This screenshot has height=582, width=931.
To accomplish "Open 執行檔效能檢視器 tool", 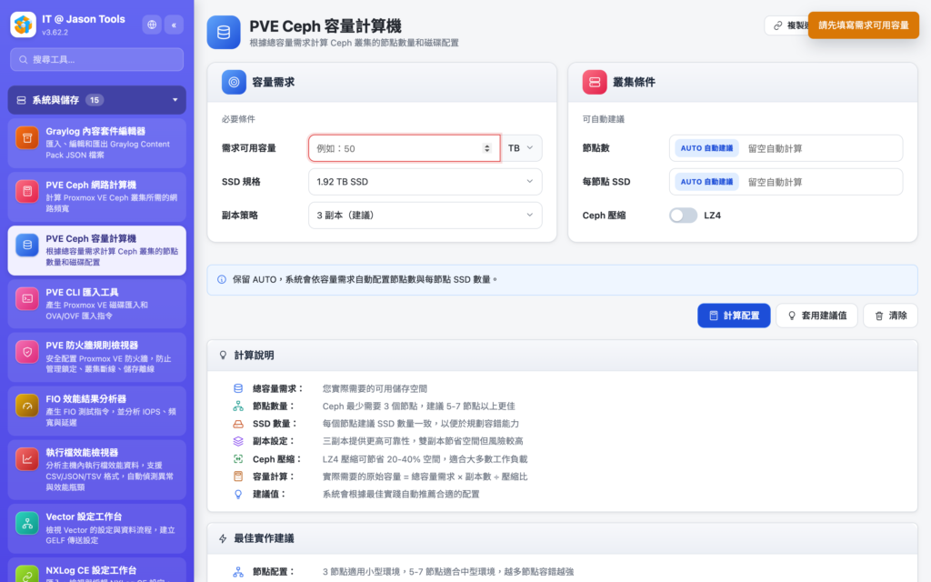I will pos(96,469).
